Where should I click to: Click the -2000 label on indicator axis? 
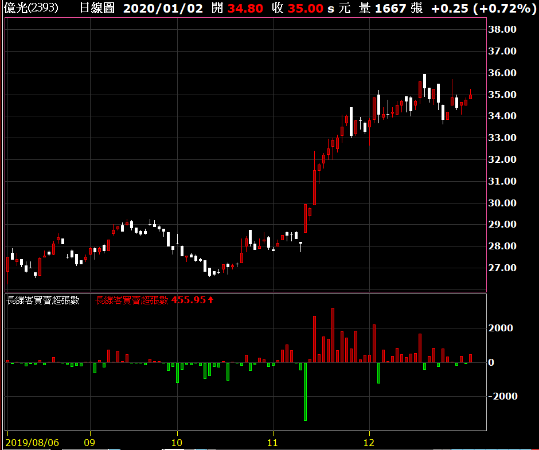coord(503,396)
